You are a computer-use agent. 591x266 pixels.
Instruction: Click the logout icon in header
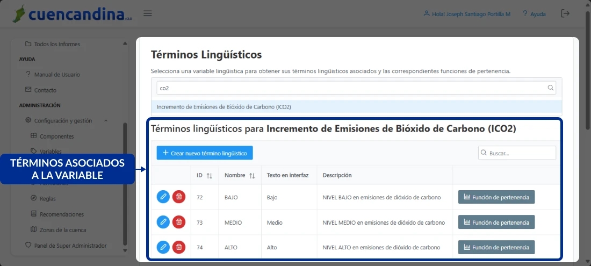click(565, 13)
